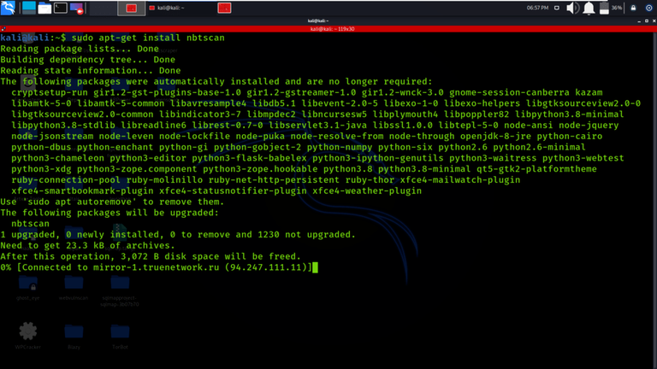Open the session logout circle icon
Image resolution: width=657 pixels, height=369 pixels.
[648, 8]
